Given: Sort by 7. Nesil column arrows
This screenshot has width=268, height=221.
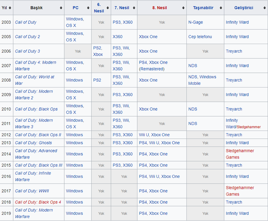Looking at the screenshot, I should pyautogui.click(x=134, y=8).
